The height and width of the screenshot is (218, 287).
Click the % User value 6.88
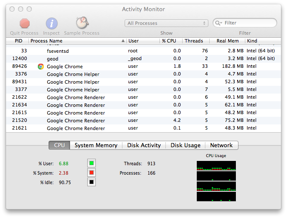pos(64,163)
